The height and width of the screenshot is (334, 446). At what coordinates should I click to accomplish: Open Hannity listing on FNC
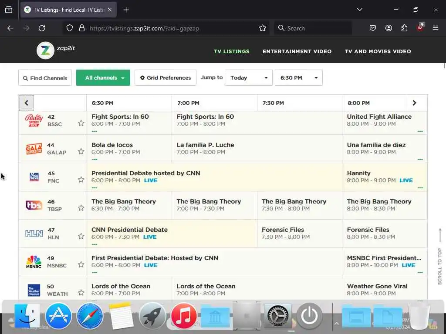coord(385,177)
